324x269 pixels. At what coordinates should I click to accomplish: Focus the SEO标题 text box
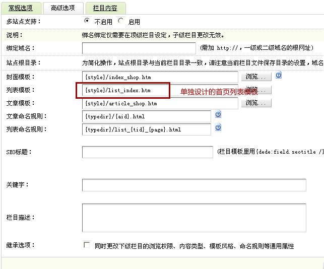(147, 152)
